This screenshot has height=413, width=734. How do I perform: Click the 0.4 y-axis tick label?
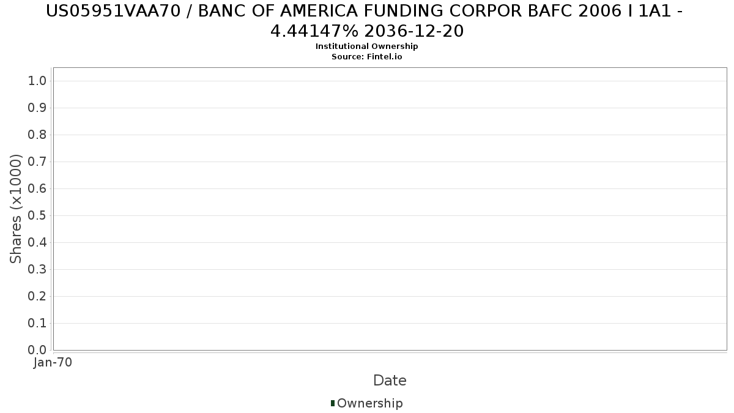[x=37, y=242]
